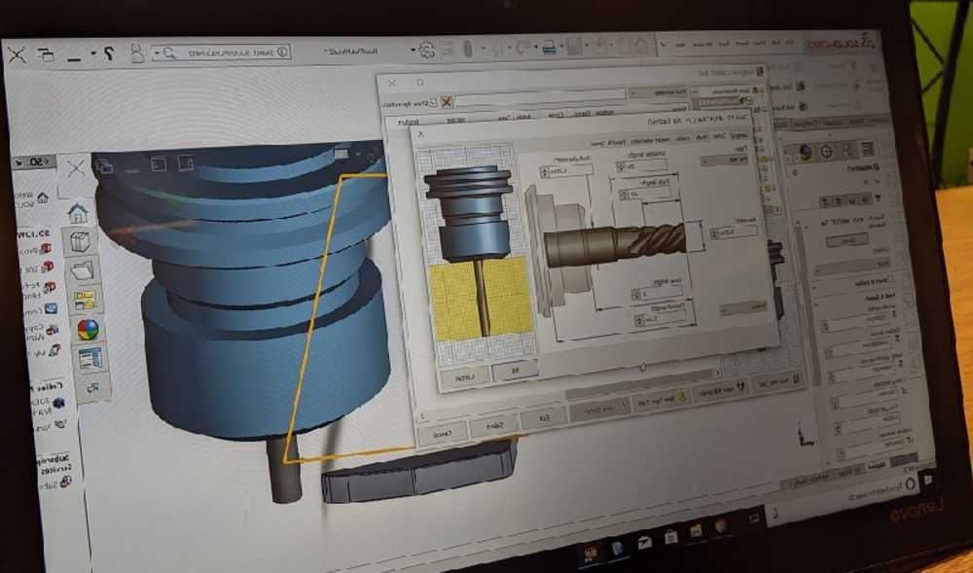This screenshot has width=973, height=573.
Task: Select the Appearances color ball icon
Action: click(x=89, y=329)
